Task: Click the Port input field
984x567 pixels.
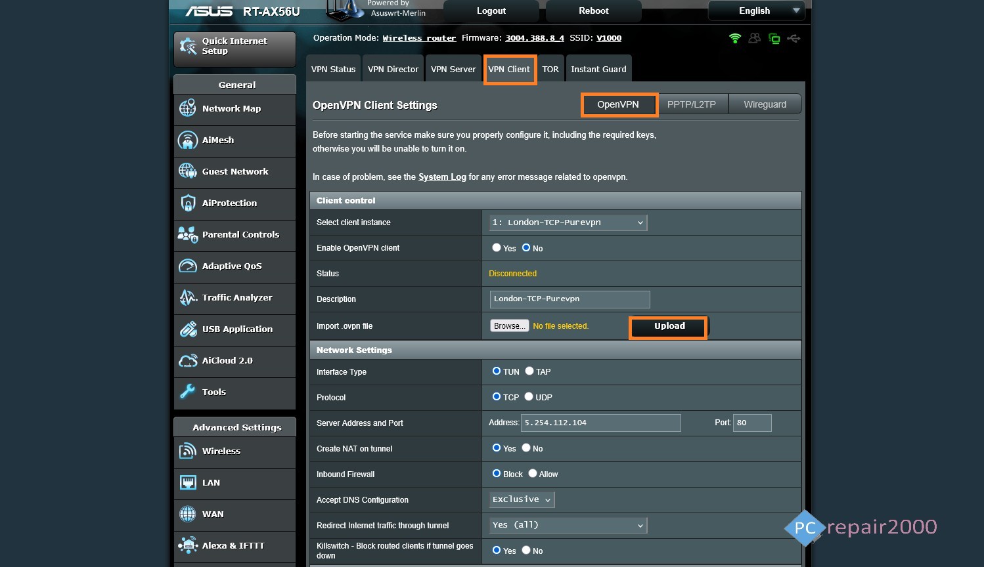Action: pyautogui.click(x=752, y=423)
